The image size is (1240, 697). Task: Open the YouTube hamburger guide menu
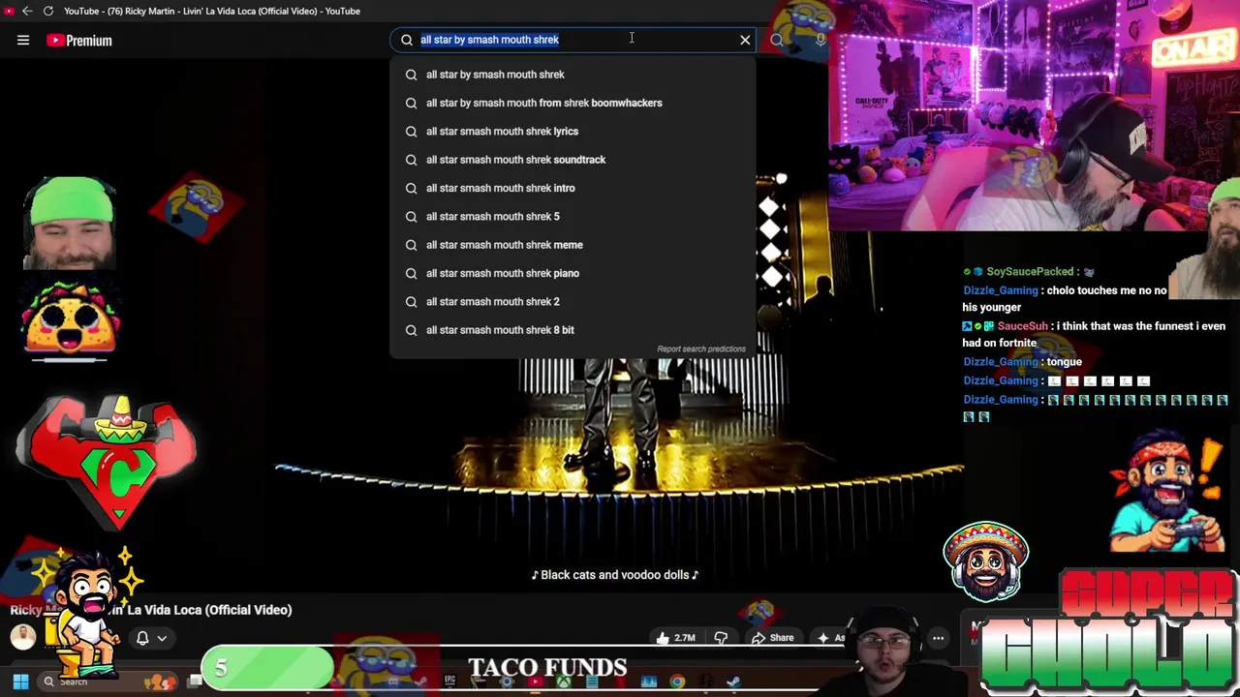point(23,40)
